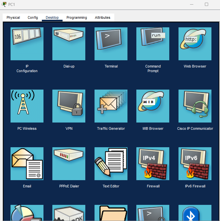This screenshot has height=221, width=220.
Task: Open the SDK box app icon
Action: (x=69, y=213)
